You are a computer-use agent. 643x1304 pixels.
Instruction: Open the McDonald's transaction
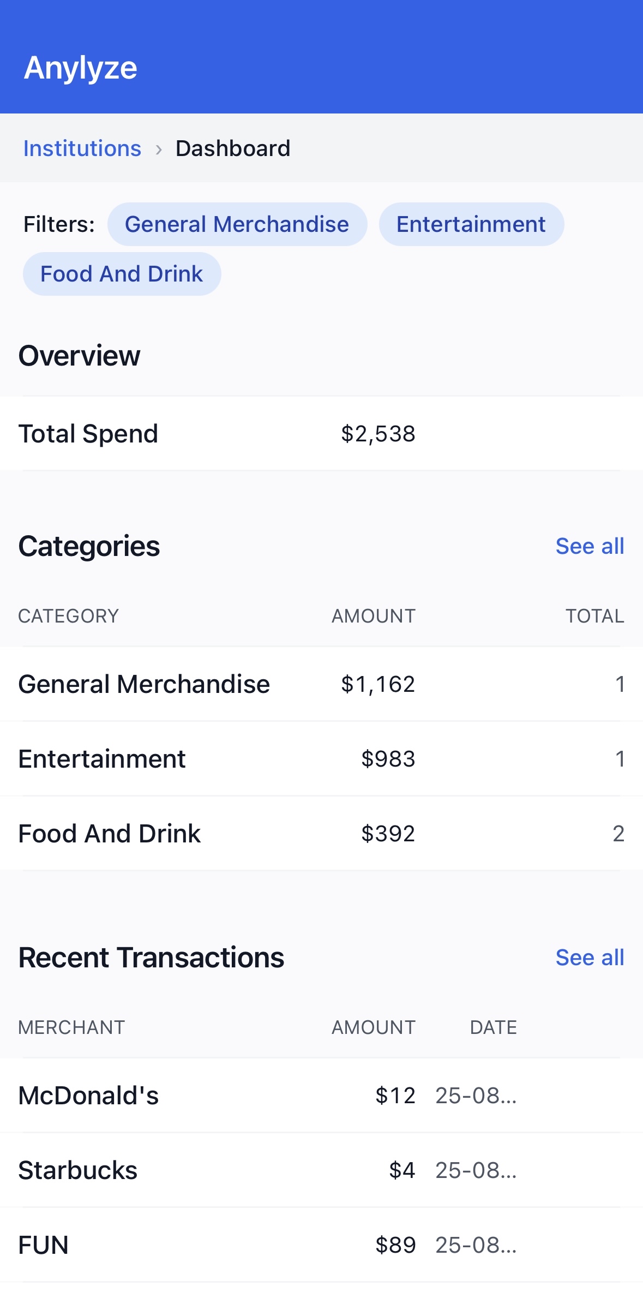click(x=321, y=1096)
